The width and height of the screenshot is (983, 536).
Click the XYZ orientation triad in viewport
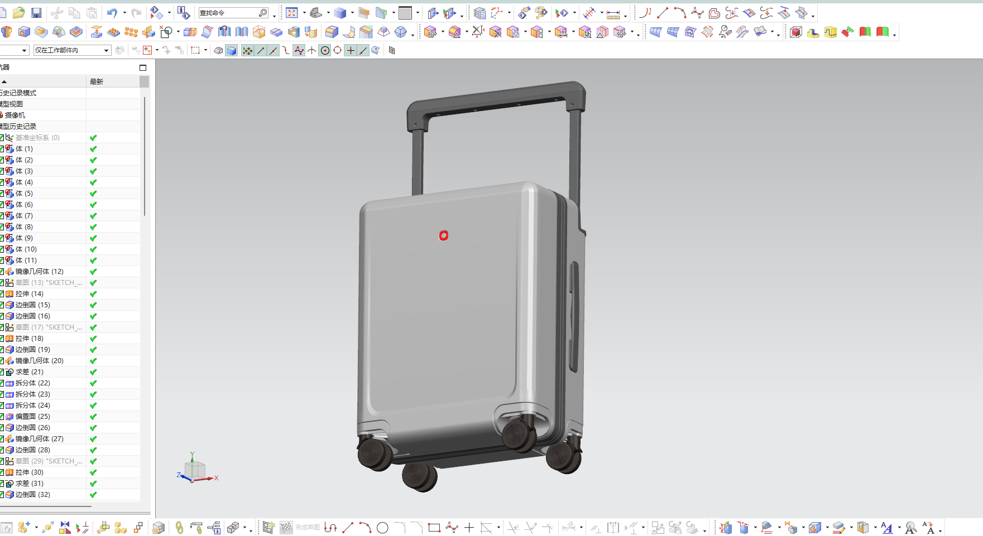tap(196, 469)
